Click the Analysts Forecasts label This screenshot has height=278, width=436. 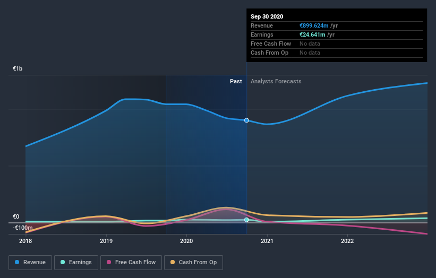point(276,81)
